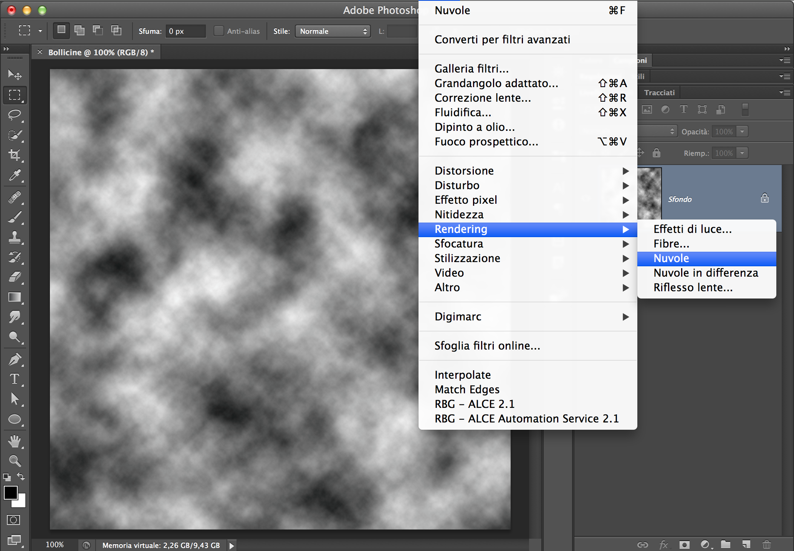Click the Sfuma input field
The image size is (794, 551).
tap(186, 31)
